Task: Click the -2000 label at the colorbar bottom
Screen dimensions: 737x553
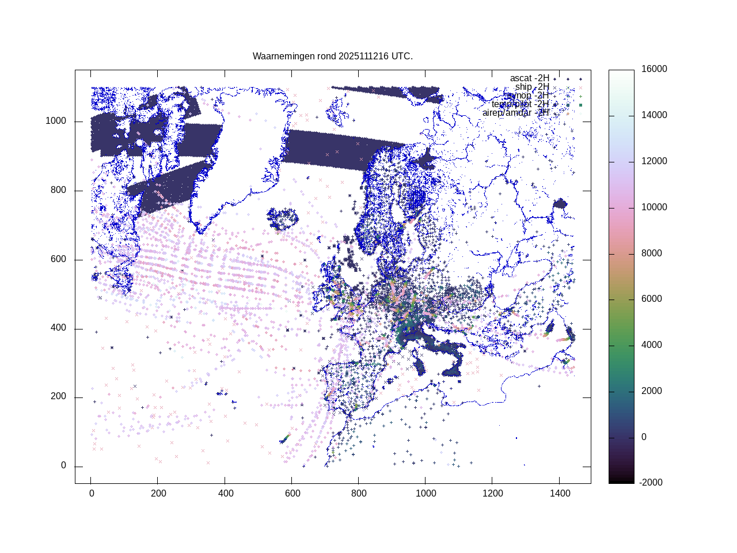Action: (x=651, y=483)
